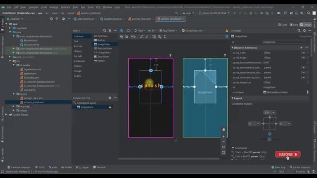
Task: Collapse the Layout section in Attributes
Action: point(232,98)
